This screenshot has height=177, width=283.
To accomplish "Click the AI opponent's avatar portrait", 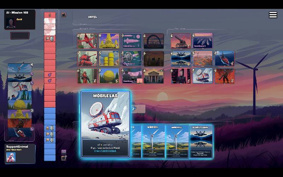I will click(11, 22).
